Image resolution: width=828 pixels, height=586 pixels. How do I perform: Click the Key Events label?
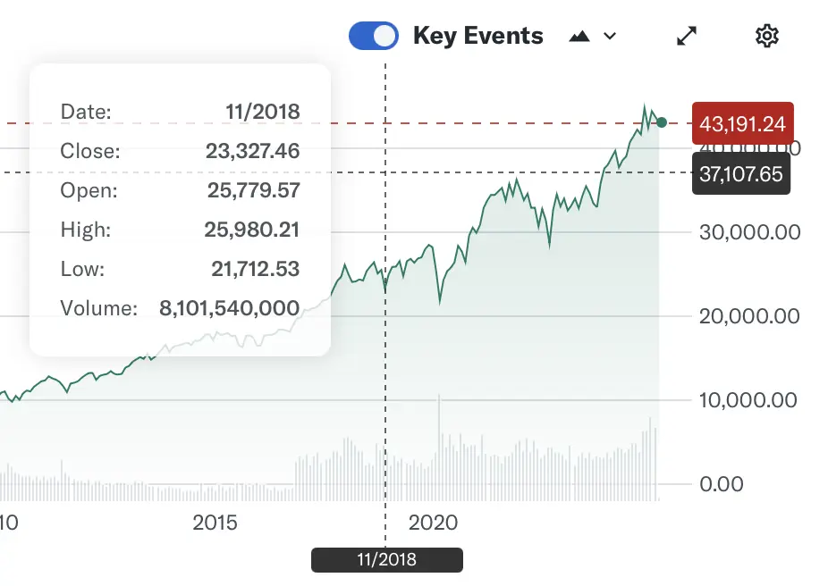pos(477,36)
